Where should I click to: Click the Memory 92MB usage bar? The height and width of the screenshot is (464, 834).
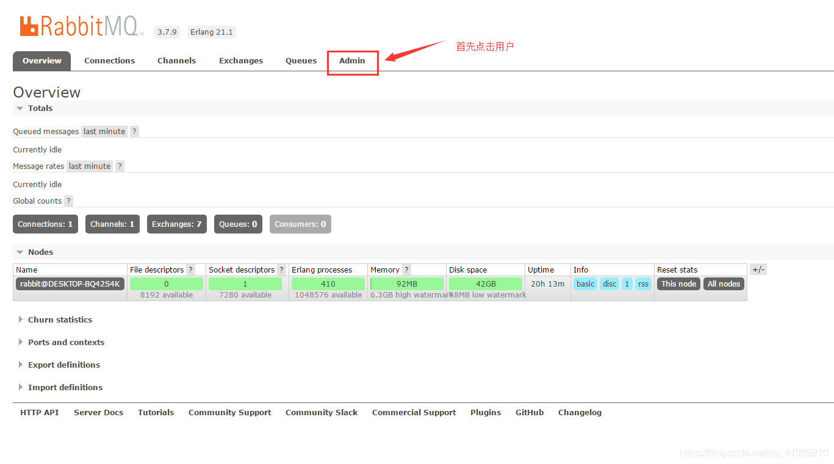coord(407,284)
